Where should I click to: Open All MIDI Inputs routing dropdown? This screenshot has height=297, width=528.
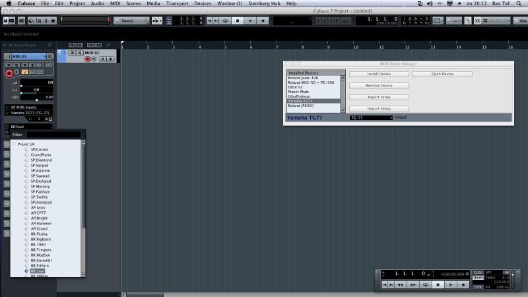point(28,107)
